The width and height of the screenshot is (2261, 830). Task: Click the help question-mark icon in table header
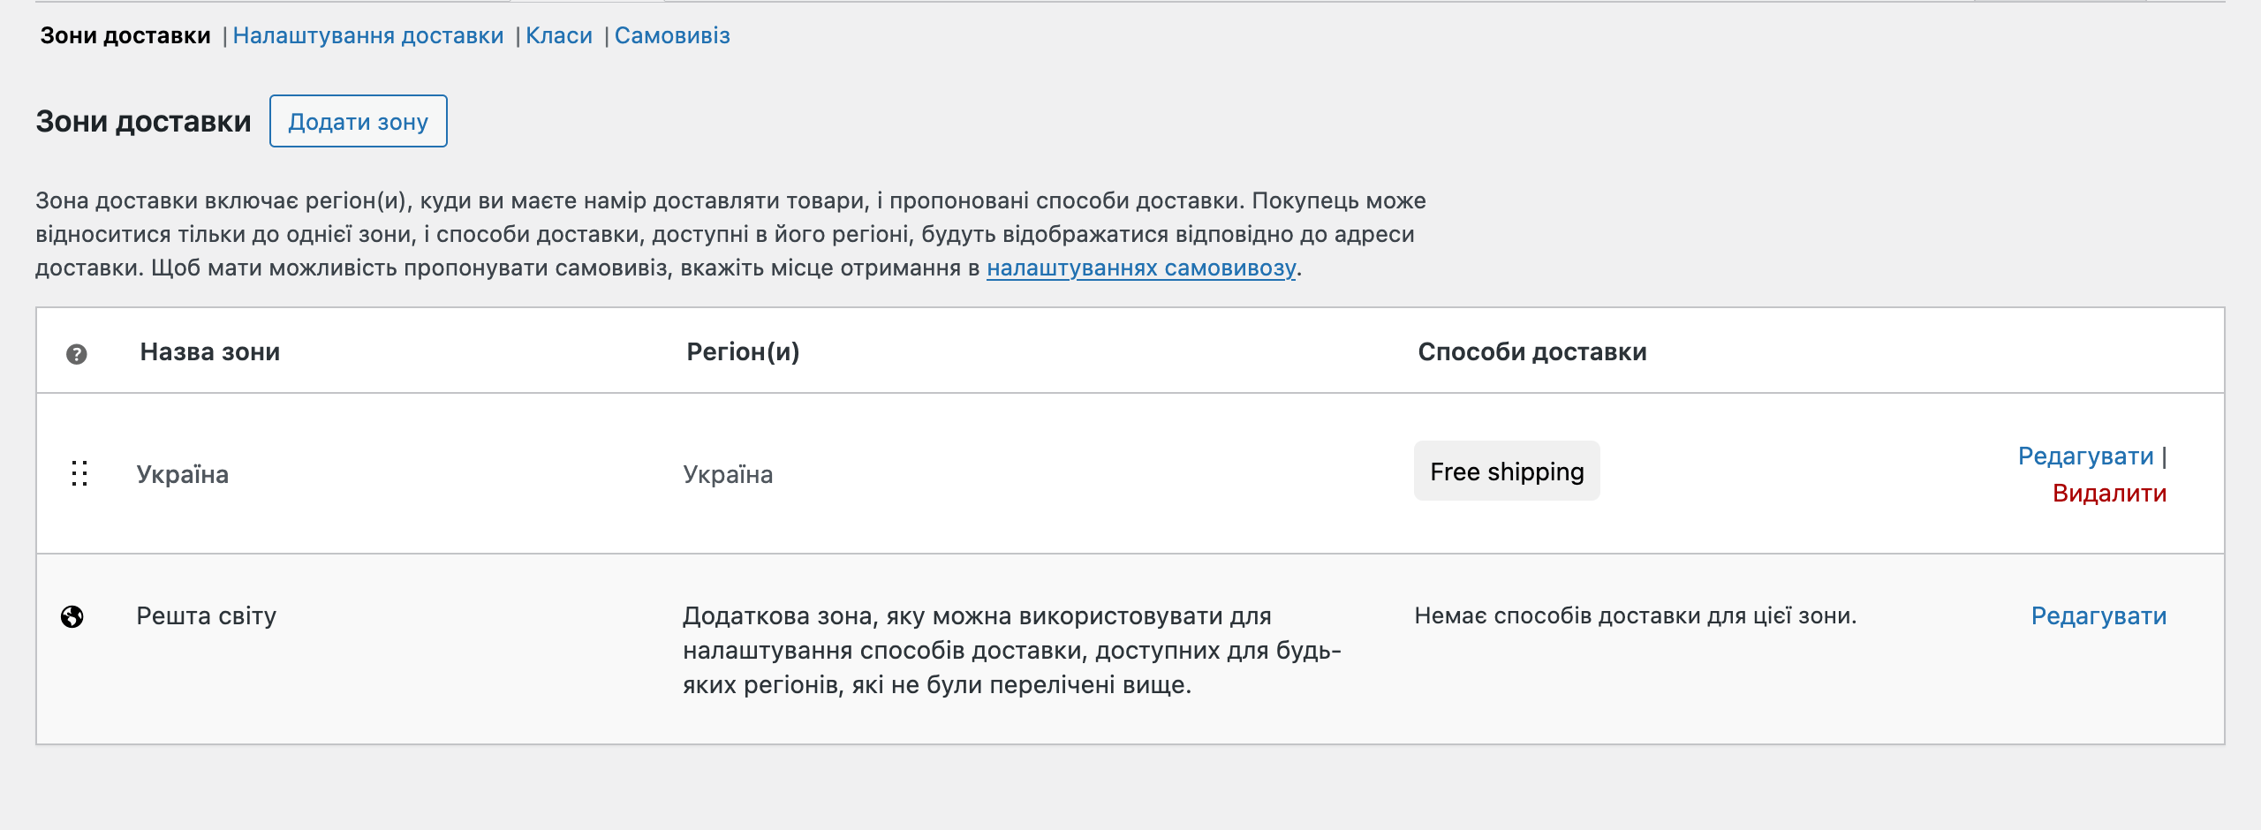(x=77, y=354)
